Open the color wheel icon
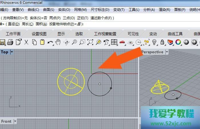The width and height of the screenshot is (200, 129). click(178, 42)
